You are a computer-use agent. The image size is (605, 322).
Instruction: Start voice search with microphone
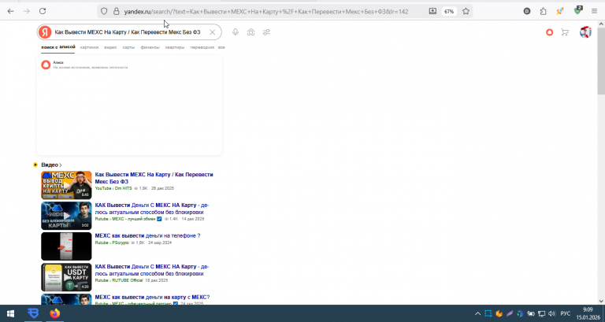pos(236,32)
